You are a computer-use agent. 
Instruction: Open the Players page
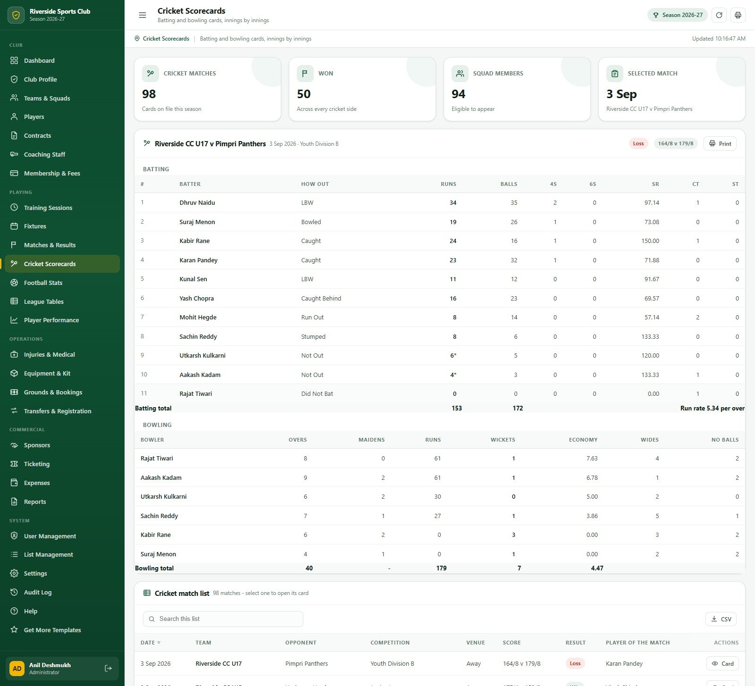pyautogui.click(x=62, y=117)
